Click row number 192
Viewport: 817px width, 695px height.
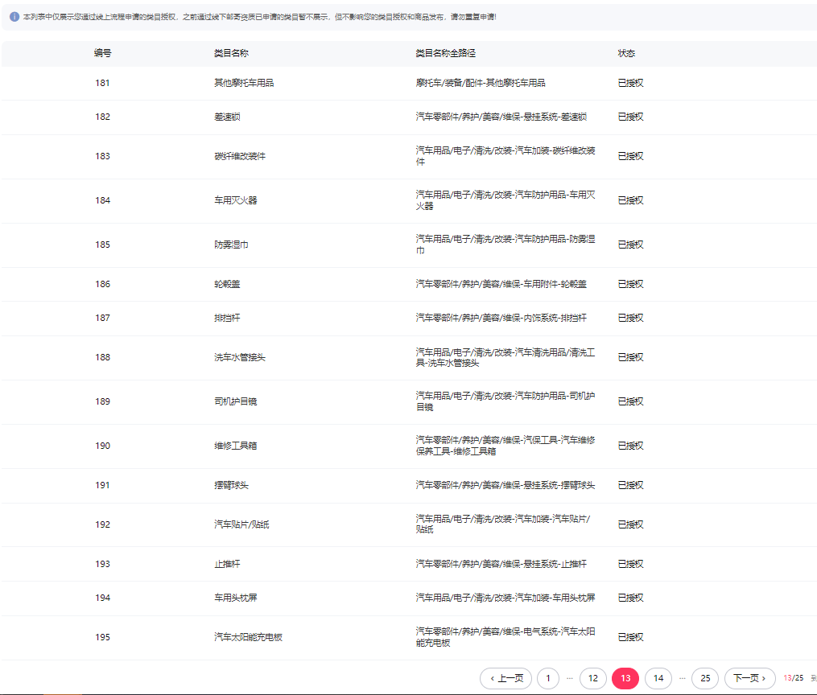coord(102,524)
